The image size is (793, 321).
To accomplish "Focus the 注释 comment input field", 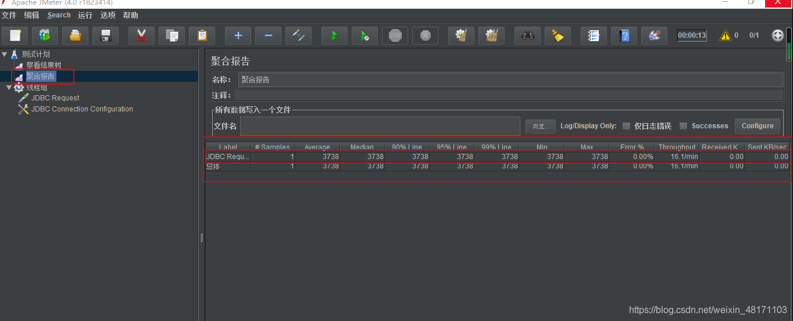I will [509, 95].
